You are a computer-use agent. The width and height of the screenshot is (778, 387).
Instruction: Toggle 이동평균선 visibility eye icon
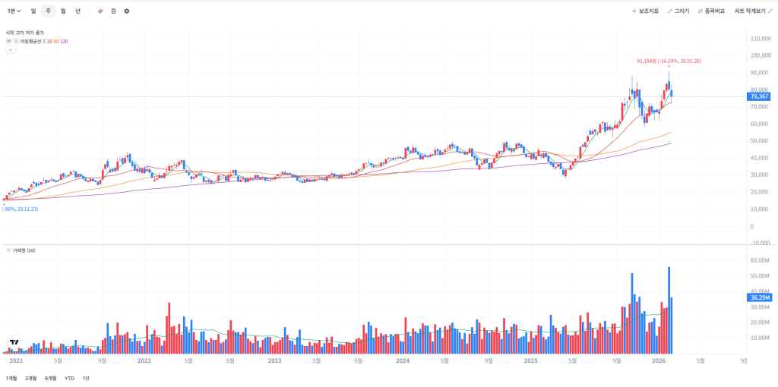coord(8,41)
